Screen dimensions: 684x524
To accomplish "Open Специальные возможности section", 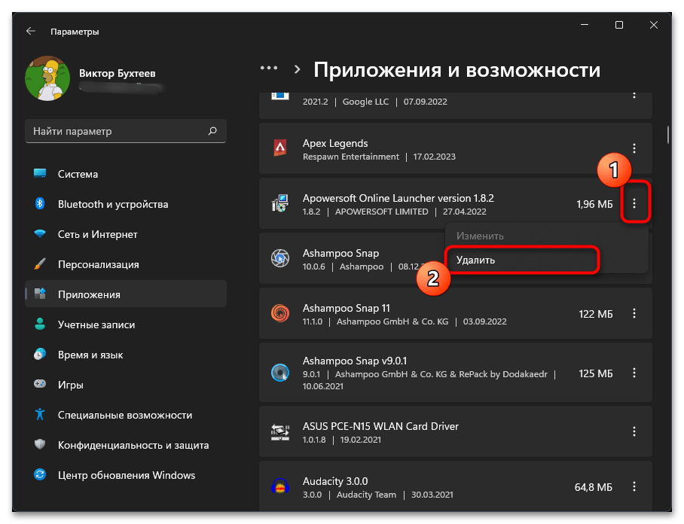I will [126, 415].
